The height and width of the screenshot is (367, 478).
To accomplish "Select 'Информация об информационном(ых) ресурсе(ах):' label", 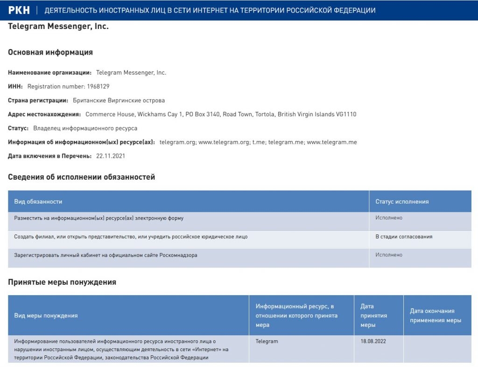I will point(81,142).
